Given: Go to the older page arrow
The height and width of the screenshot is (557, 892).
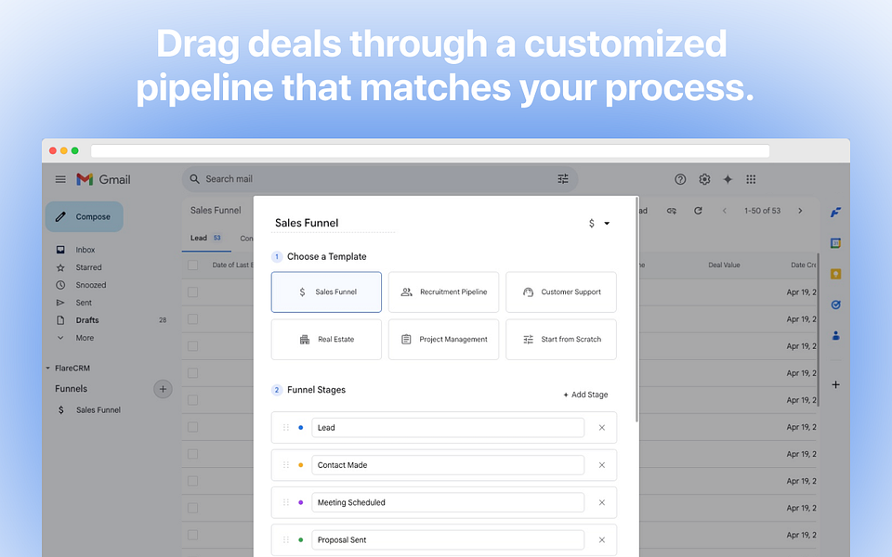Looking at the screenshot, I should (800, 211).
